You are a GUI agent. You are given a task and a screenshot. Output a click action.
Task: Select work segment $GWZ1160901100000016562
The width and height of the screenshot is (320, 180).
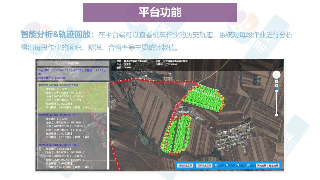58,85
